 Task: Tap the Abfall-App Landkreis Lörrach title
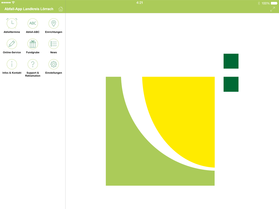click(x=29, y=9)
